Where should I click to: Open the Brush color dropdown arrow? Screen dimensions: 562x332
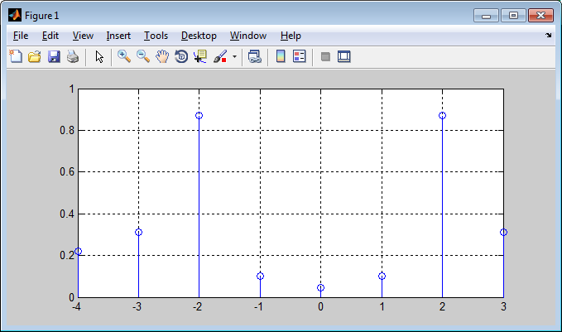[234, 56]
